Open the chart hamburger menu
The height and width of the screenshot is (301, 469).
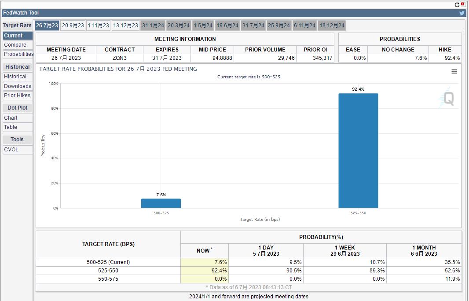coord(454,72)
